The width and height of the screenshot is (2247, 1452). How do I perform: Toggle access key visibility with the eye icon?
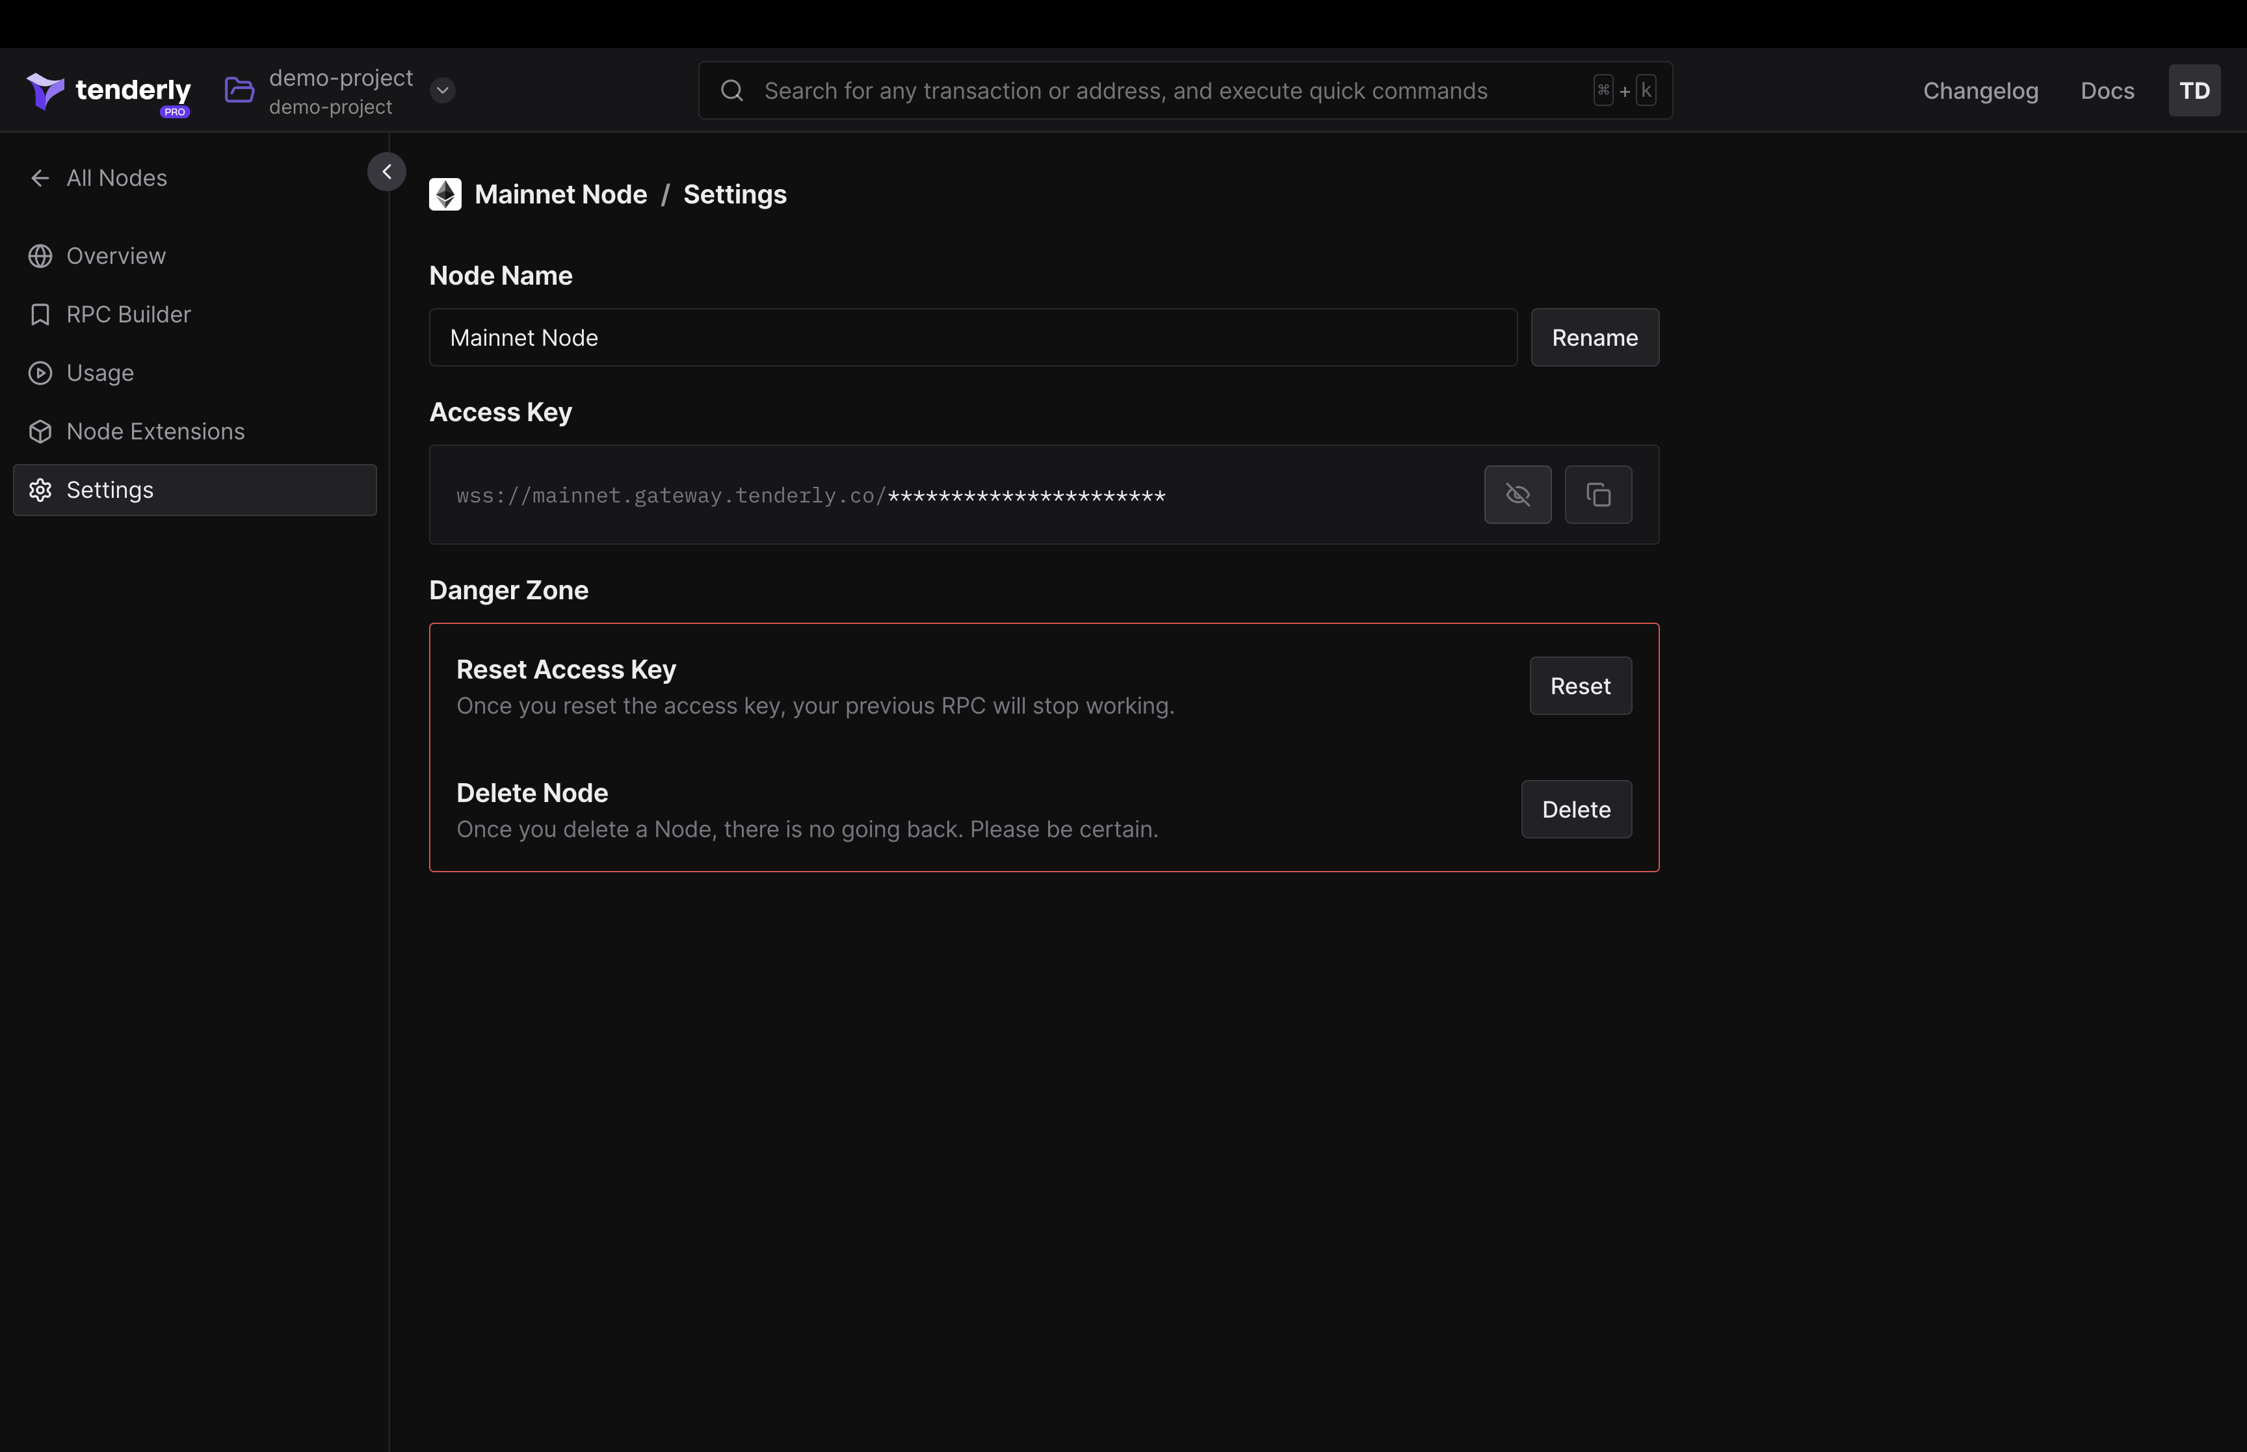(x=1517, y=495)
